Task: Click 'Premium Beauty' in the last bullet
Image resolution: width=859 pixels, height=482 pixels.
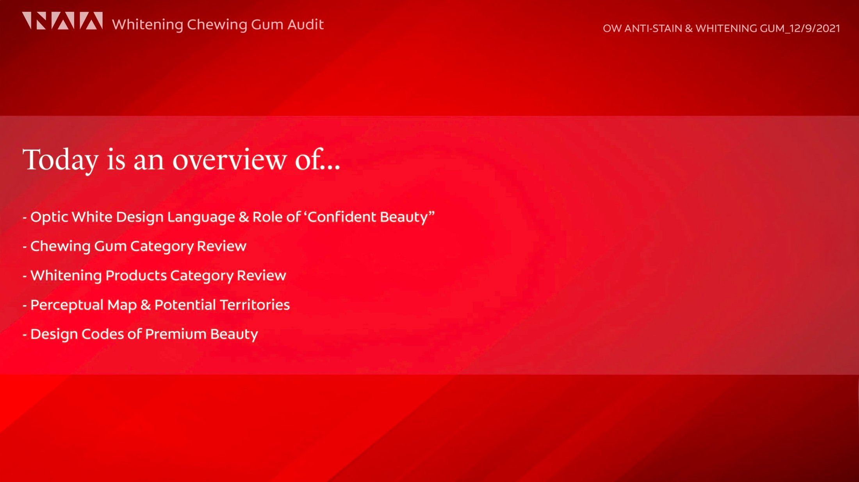Action: 201,334
